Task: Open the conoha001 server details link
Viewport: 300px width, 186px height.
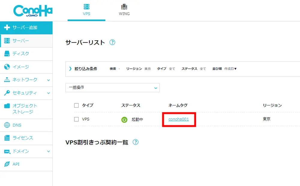Action: pyautogui.click(x=179, y=119)
